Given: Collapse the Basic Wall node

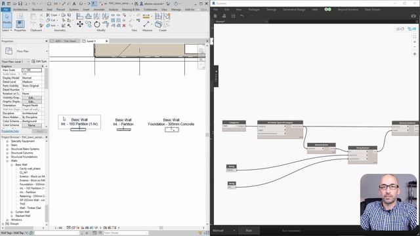Looking at the screenshot, I should pyautogui.click(x=12, y=165).
